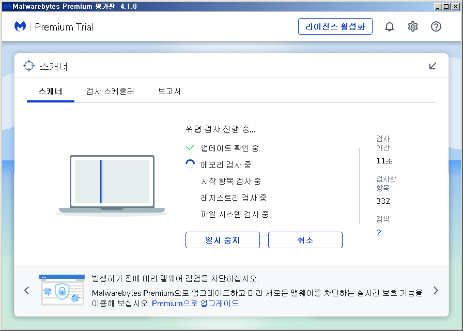Open the 보고서 tab
463x331 pixels.
[x=169, y=92]
